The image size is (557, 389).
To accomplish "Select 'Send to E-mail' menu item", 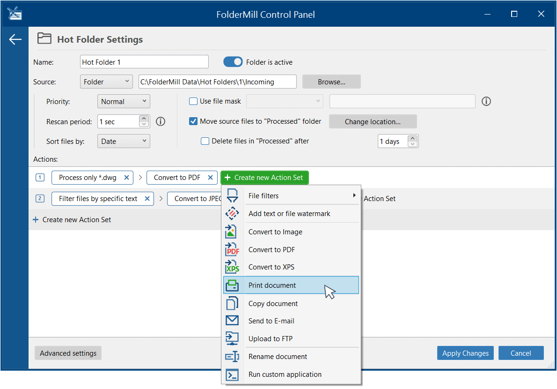I will point(291,321).
